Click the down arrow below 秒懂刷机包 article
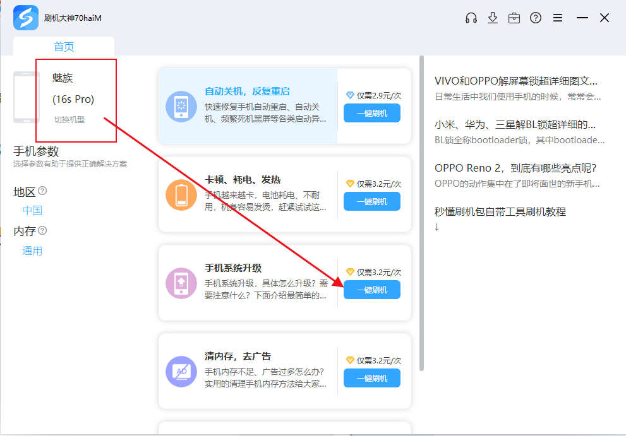This screenshot has width=626, height=436. (437, 227)
